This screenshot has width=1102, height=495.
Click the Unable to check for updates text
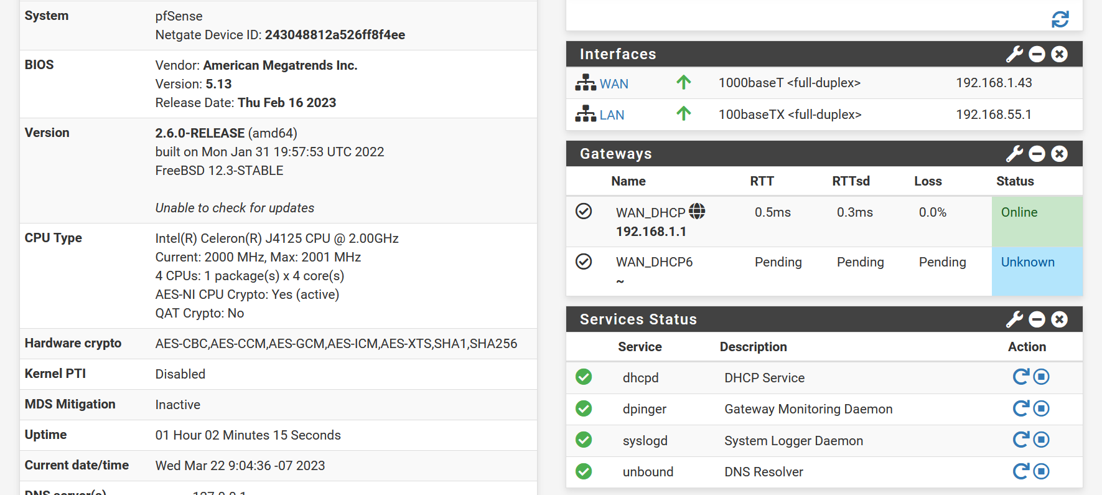pyautogui.click(x=235, y=208)
